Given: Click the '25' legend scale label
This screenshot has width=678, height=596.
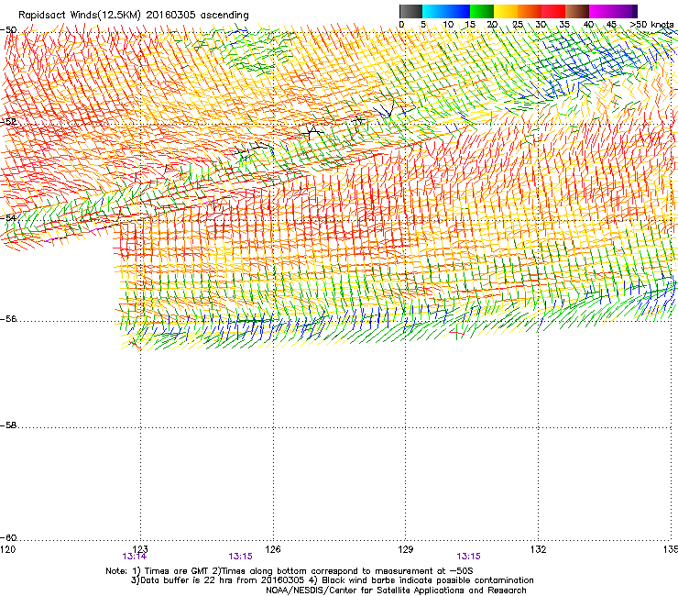Looking at the screenshot, I should [x=517, y=25].
